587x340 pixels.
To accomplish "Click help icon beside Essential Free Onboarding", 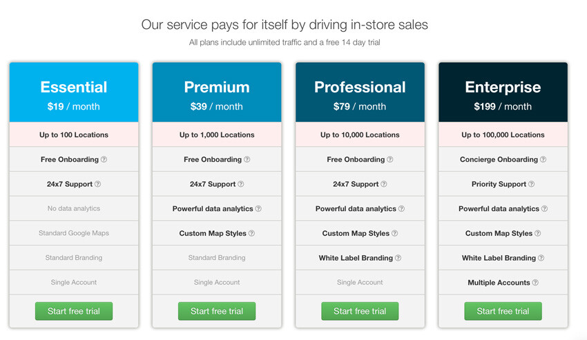I will (x=104, y=159).
